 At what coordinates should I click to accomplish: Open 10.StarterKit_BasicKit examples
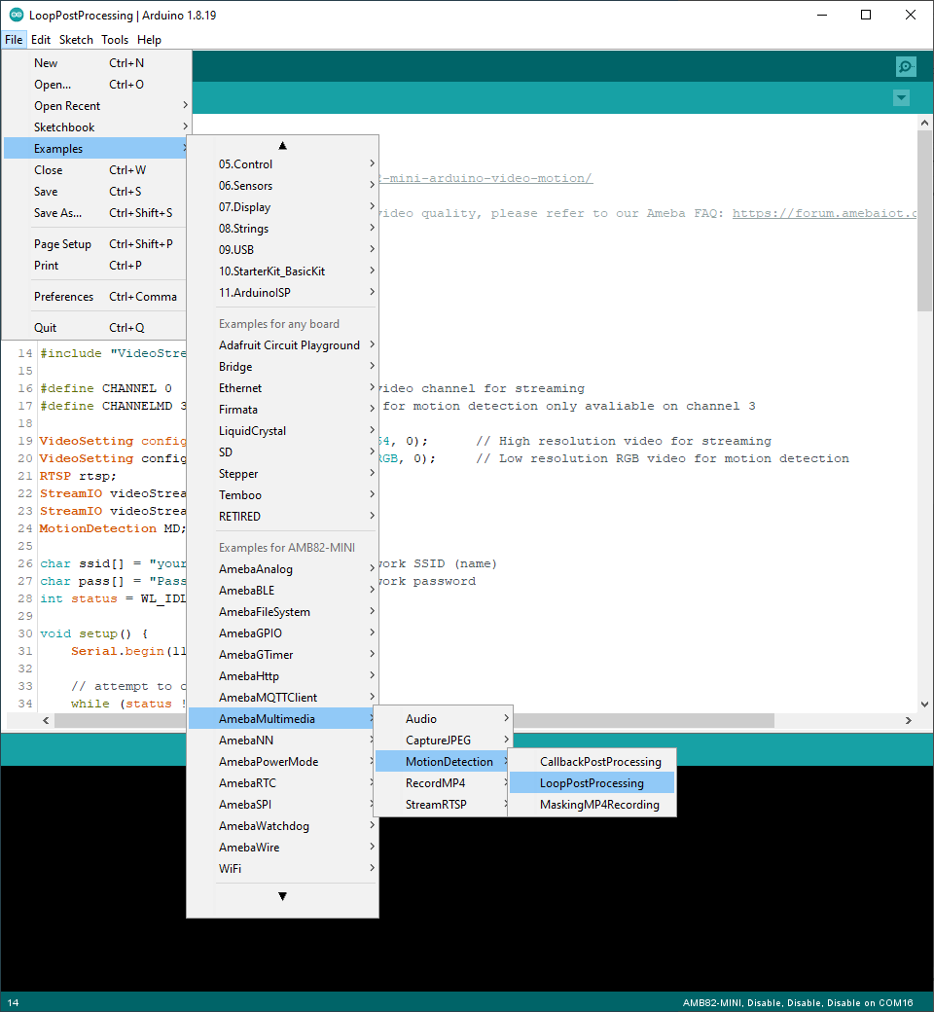click(283, 271)
